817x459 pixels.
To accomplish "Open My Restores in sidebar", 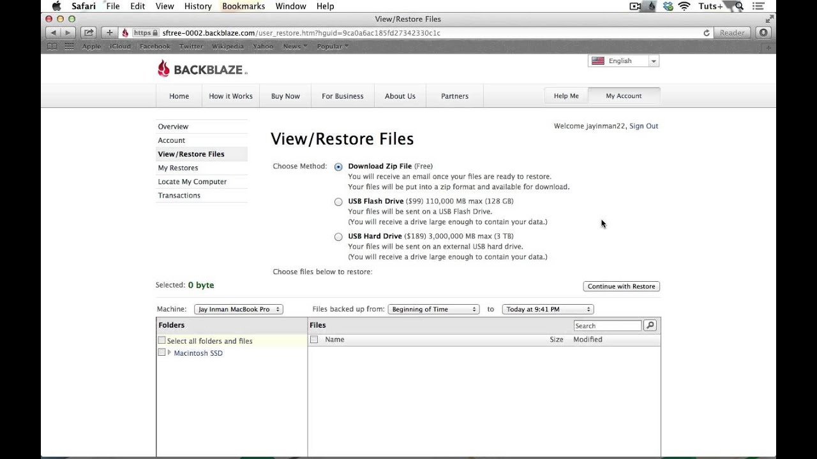I will click(178, 168).
